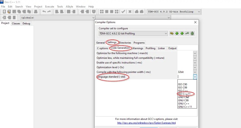Click the green trash delete compiler set icon

point(192,33)
